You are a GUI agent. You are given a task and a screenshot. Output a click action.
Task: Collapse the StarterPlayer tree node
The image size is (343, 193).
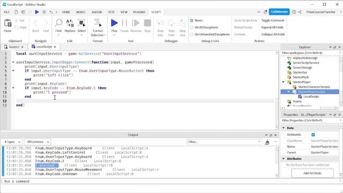(284, 82)
